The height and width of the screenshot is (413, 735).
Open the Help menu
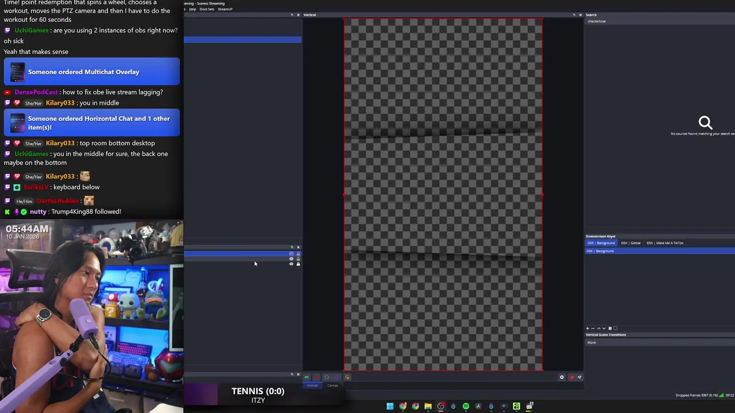click(192, 9)
